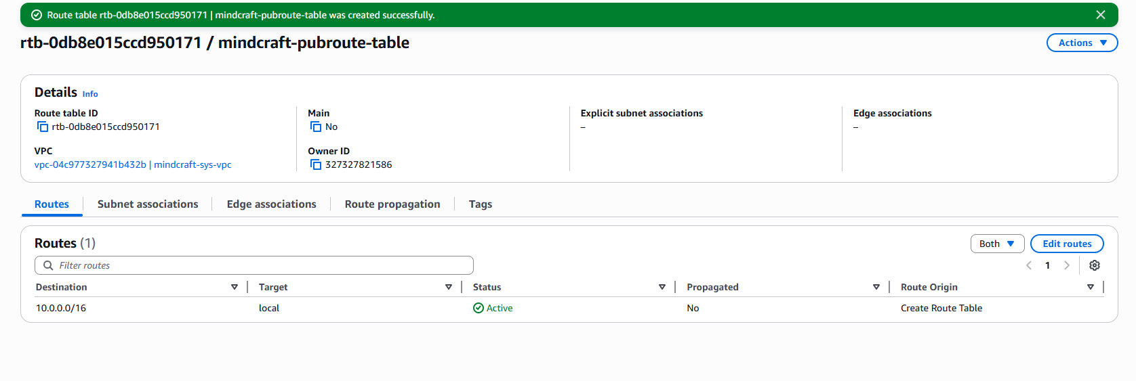
Task: Copy the Main value icon
Action: tap(315, 127)
